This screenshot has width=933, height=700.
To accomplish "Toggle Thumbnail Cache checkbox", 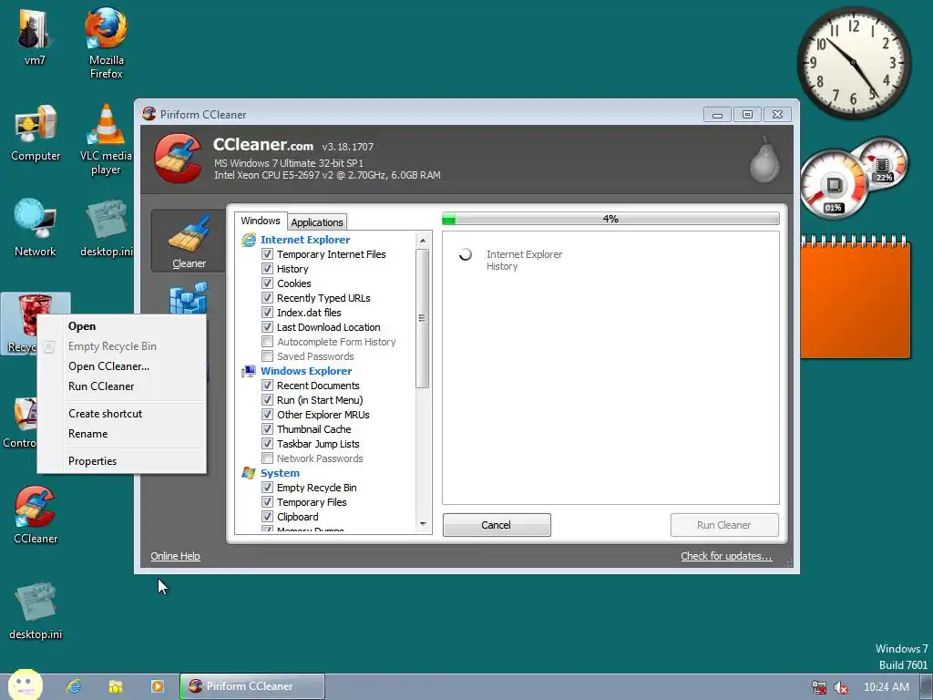I will (268, 429).
